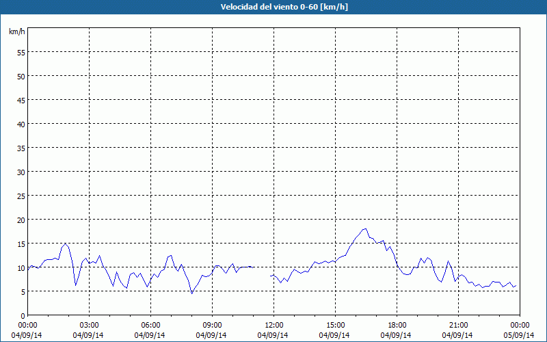Click the 'km/h' unit label
This screenshot has width=547, height=342.
pyautogui.click(x=16, y=31)
